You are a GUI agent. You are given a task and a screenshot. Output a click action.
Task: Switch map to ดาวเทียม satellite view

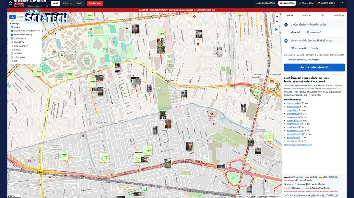coord(21,17)
